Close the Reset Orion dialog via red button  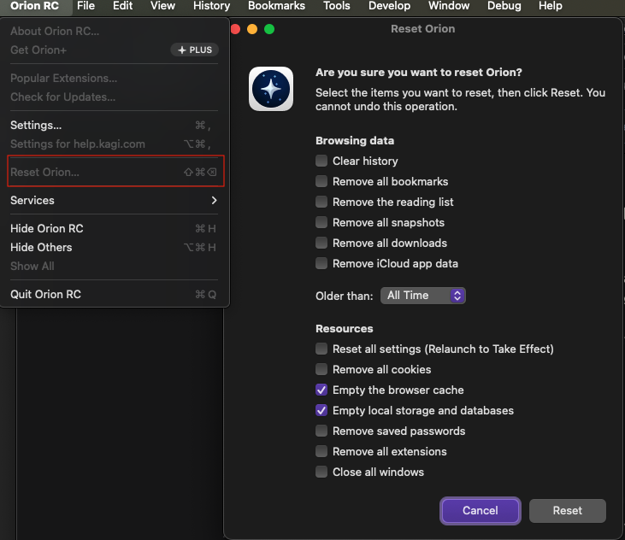(x=235, y=29)
